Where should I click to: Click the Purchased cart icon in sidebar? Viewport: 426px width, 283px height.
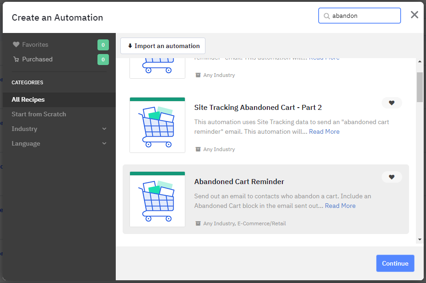[x=16, y=59]
